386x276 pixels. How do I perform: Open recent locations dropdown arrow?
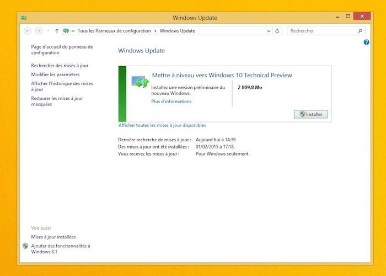point(49,31)
